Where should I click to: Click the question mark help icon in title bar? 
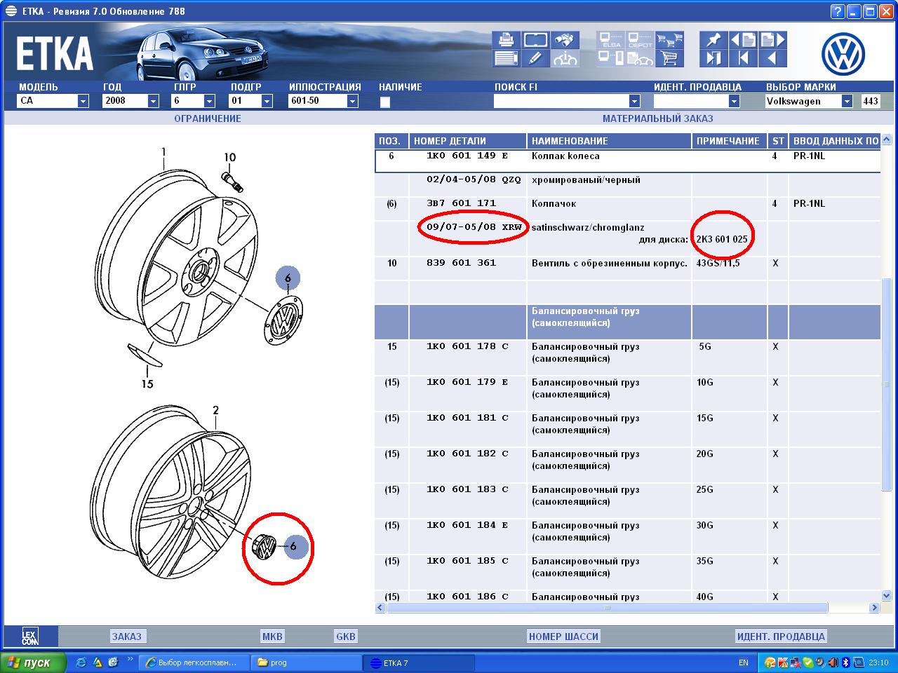point(837,11)
